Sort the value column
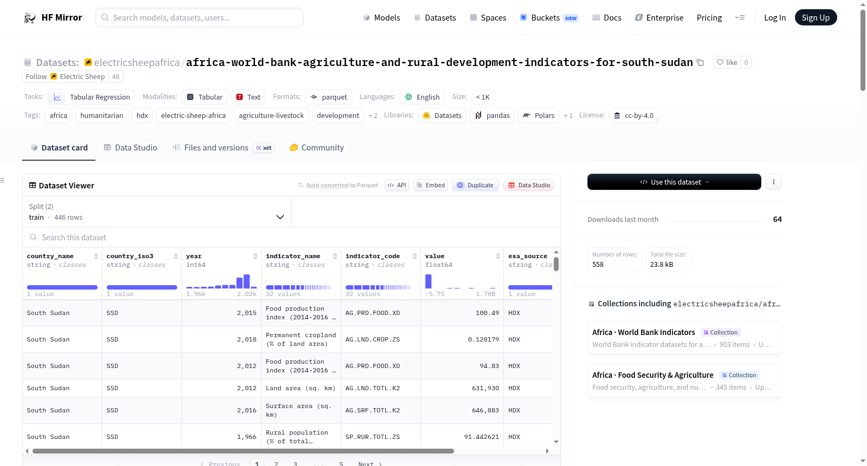This screenshot has width=867, height=466. tap(498, 256)
